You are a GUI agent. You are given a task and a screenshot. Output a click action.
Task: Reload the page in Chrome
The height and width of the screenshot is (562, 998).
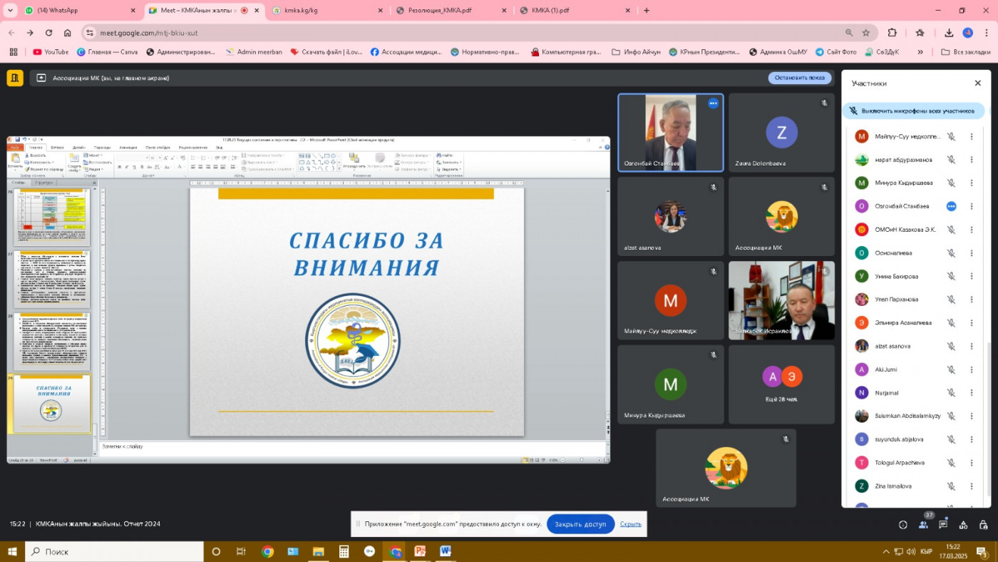(48, 33)
